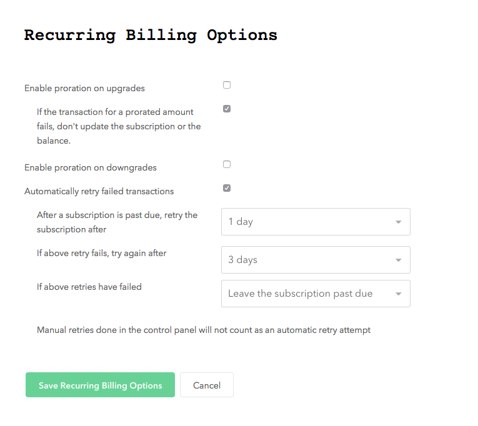Click the arrow on the 3 days dropdown
Screen dimensions: 478x426
pos(398,260)
